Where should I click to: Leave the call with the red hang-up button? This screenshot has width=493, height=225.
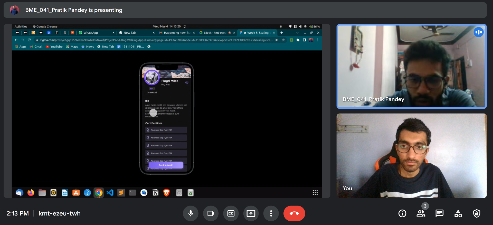(294, 213)
